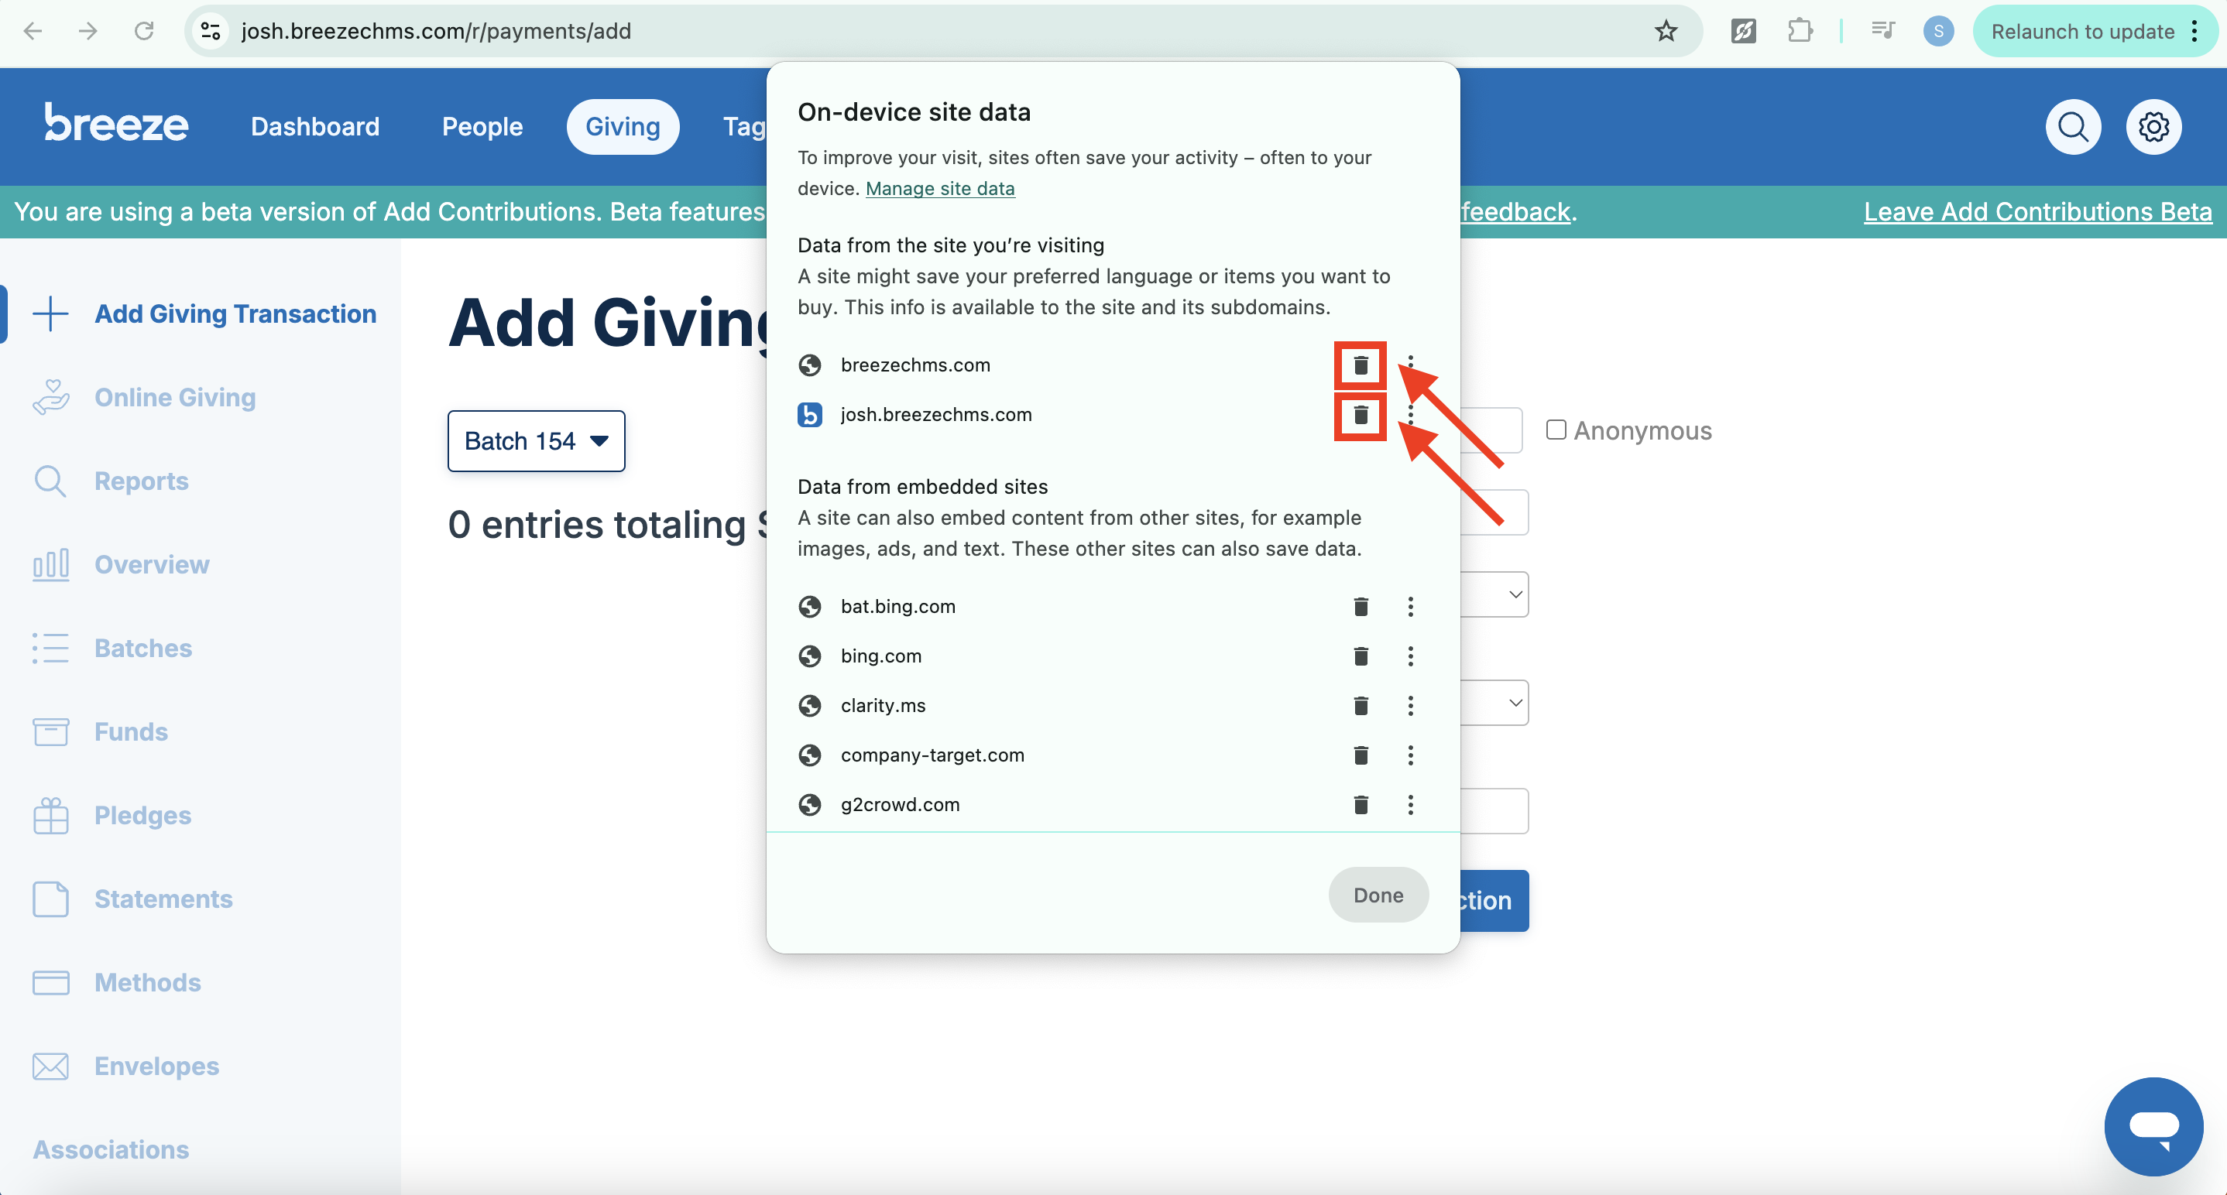Open Associations in sidebar
Viewport: 2227px width, 1195px height.
(111, 1150)
